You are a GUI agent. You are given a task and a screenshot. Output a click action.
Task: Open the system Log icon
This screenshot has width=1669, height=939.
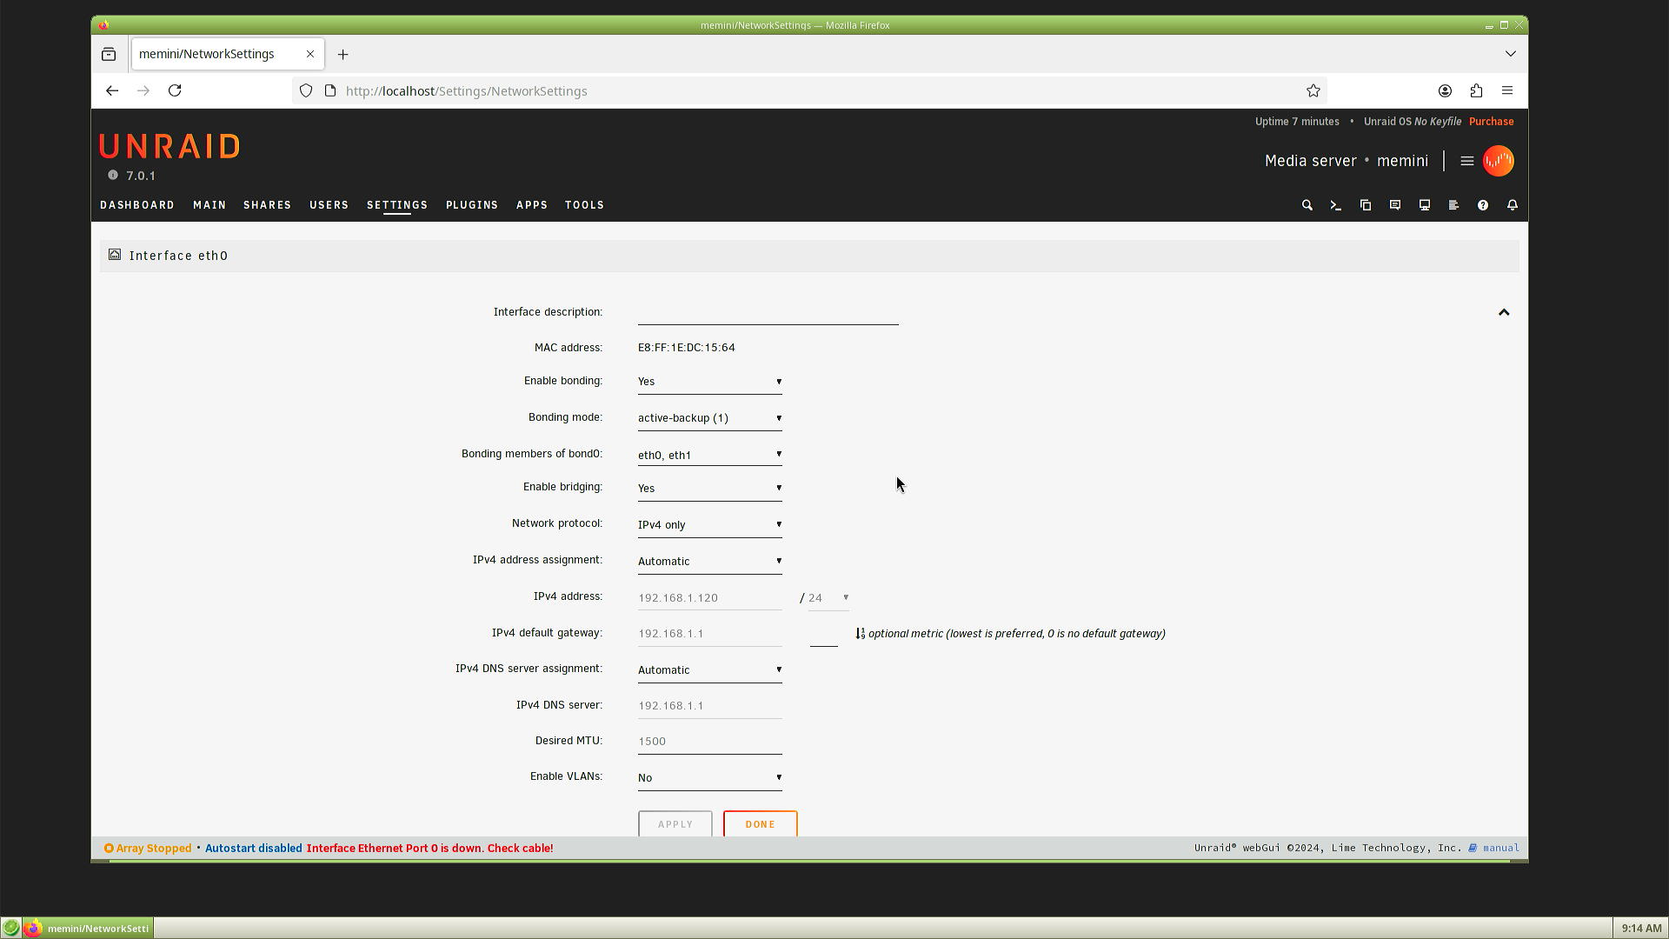tap(1453, 205)
